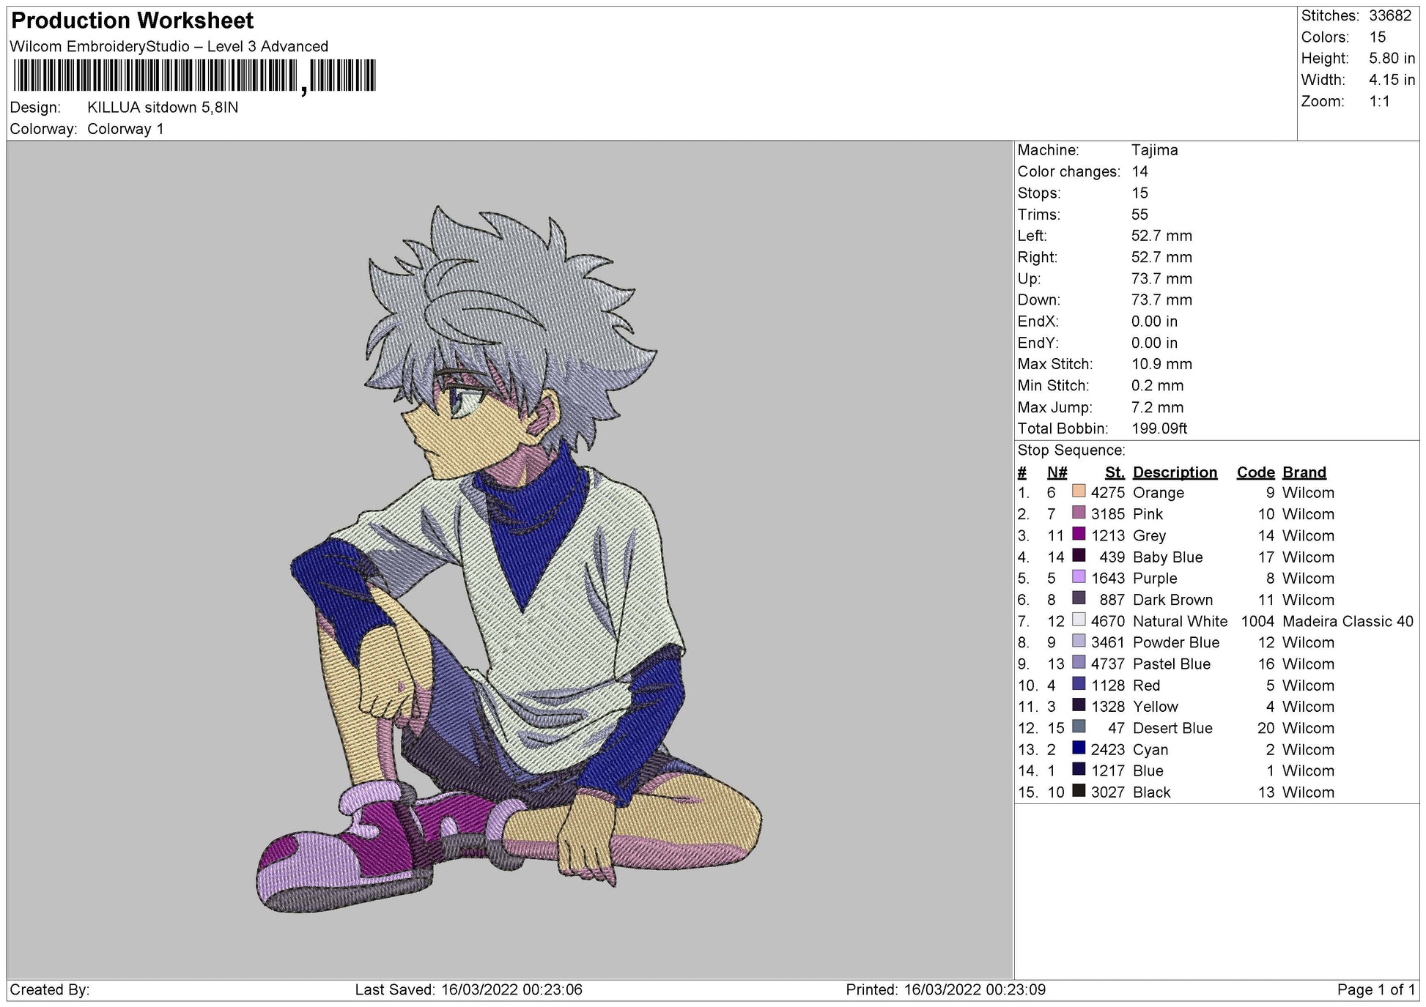
Task: Click the design name 'KILLUA sitdown 5,8IN'
Action: click(163, 108)
